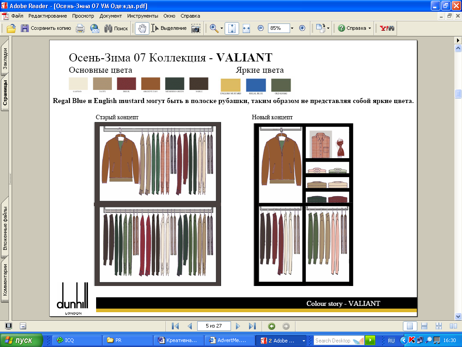This screenshot has width=462, height=347.
Task: Go to the first page
Action: click(176, 326)
